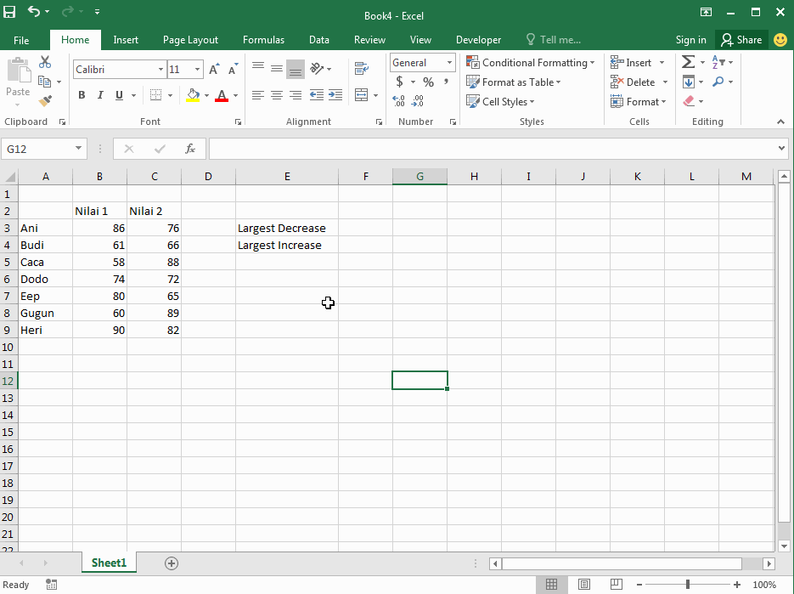Enable Wrap Text for selected cell
The image size is (794, 594).
360,69
